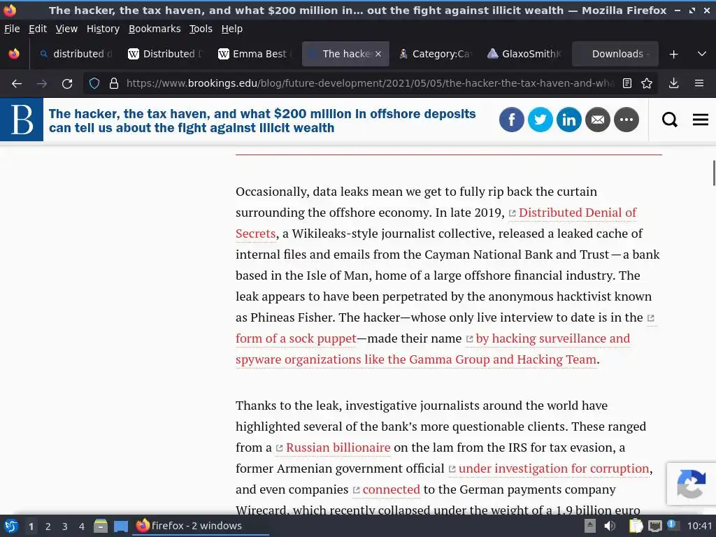Show more sharing options ellipsis

(x=626, y=120)
